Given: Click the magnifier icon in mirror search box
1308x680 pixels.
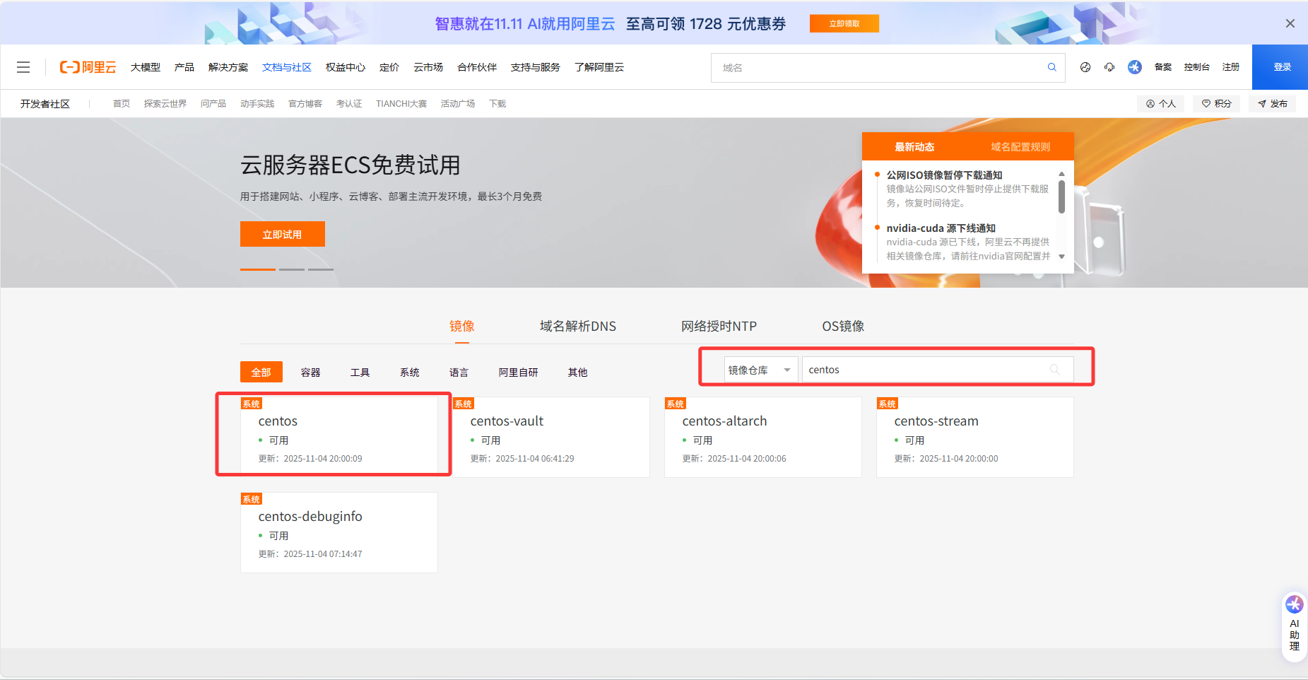Looking at the screenshot, I should tap(1055, 370).
